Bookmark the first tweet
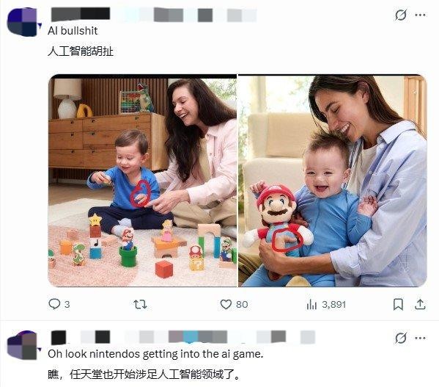The width and height of the screenshot is (439, 387). click(398, 304)
